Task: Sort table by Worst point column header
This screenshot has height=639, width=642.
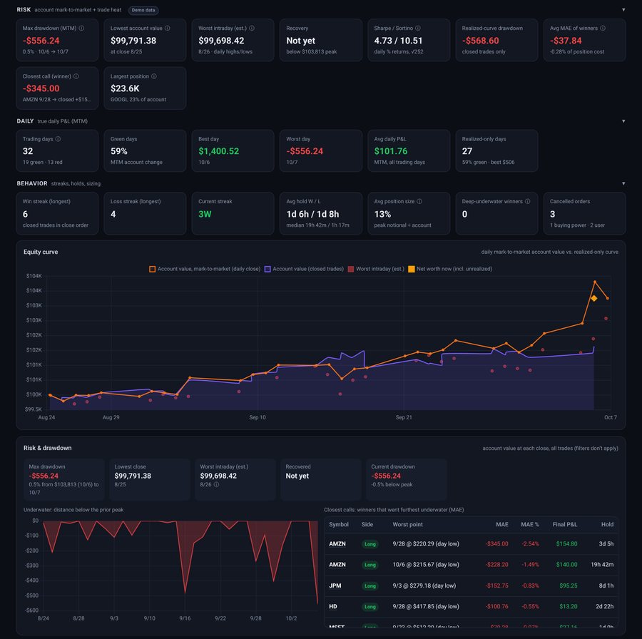Action: pos(407,524)
